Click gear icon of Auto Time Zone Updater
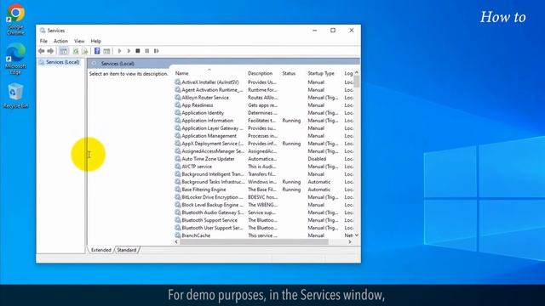 (178, 159)
